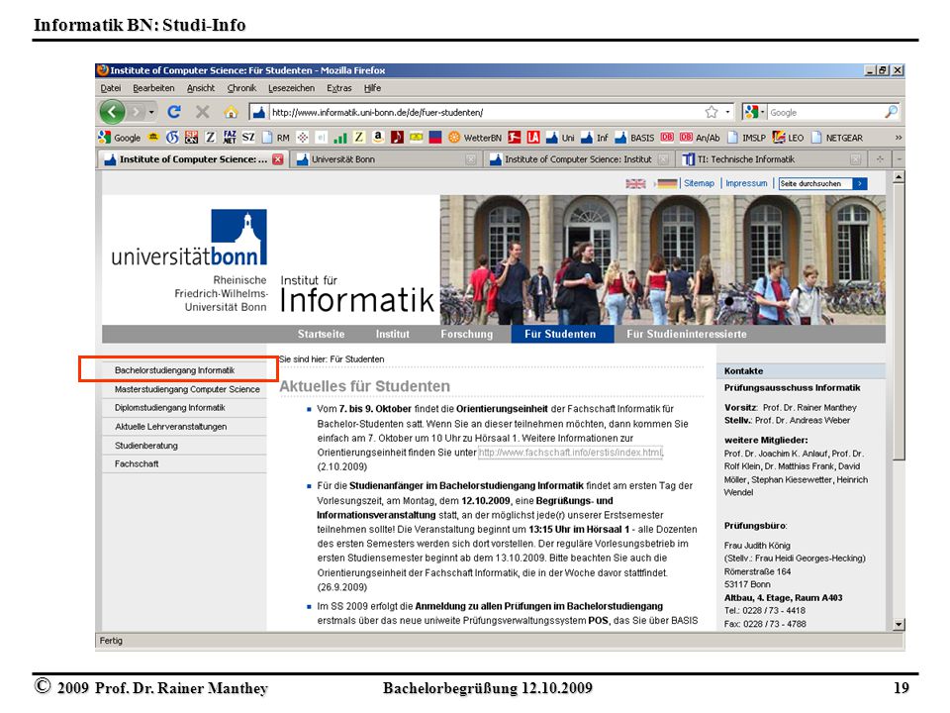Screen dimensions: 950x713
Task: Open the green bar chart bookmark icon
Action: (339, 138)
